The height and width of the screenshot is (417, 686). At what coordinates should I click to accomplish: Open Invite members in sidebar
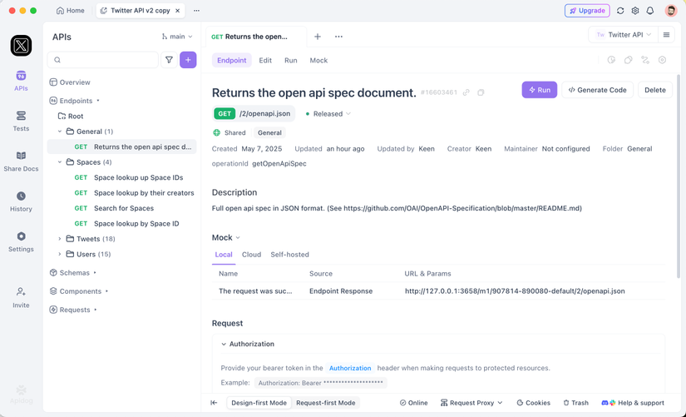coord(21,298)
